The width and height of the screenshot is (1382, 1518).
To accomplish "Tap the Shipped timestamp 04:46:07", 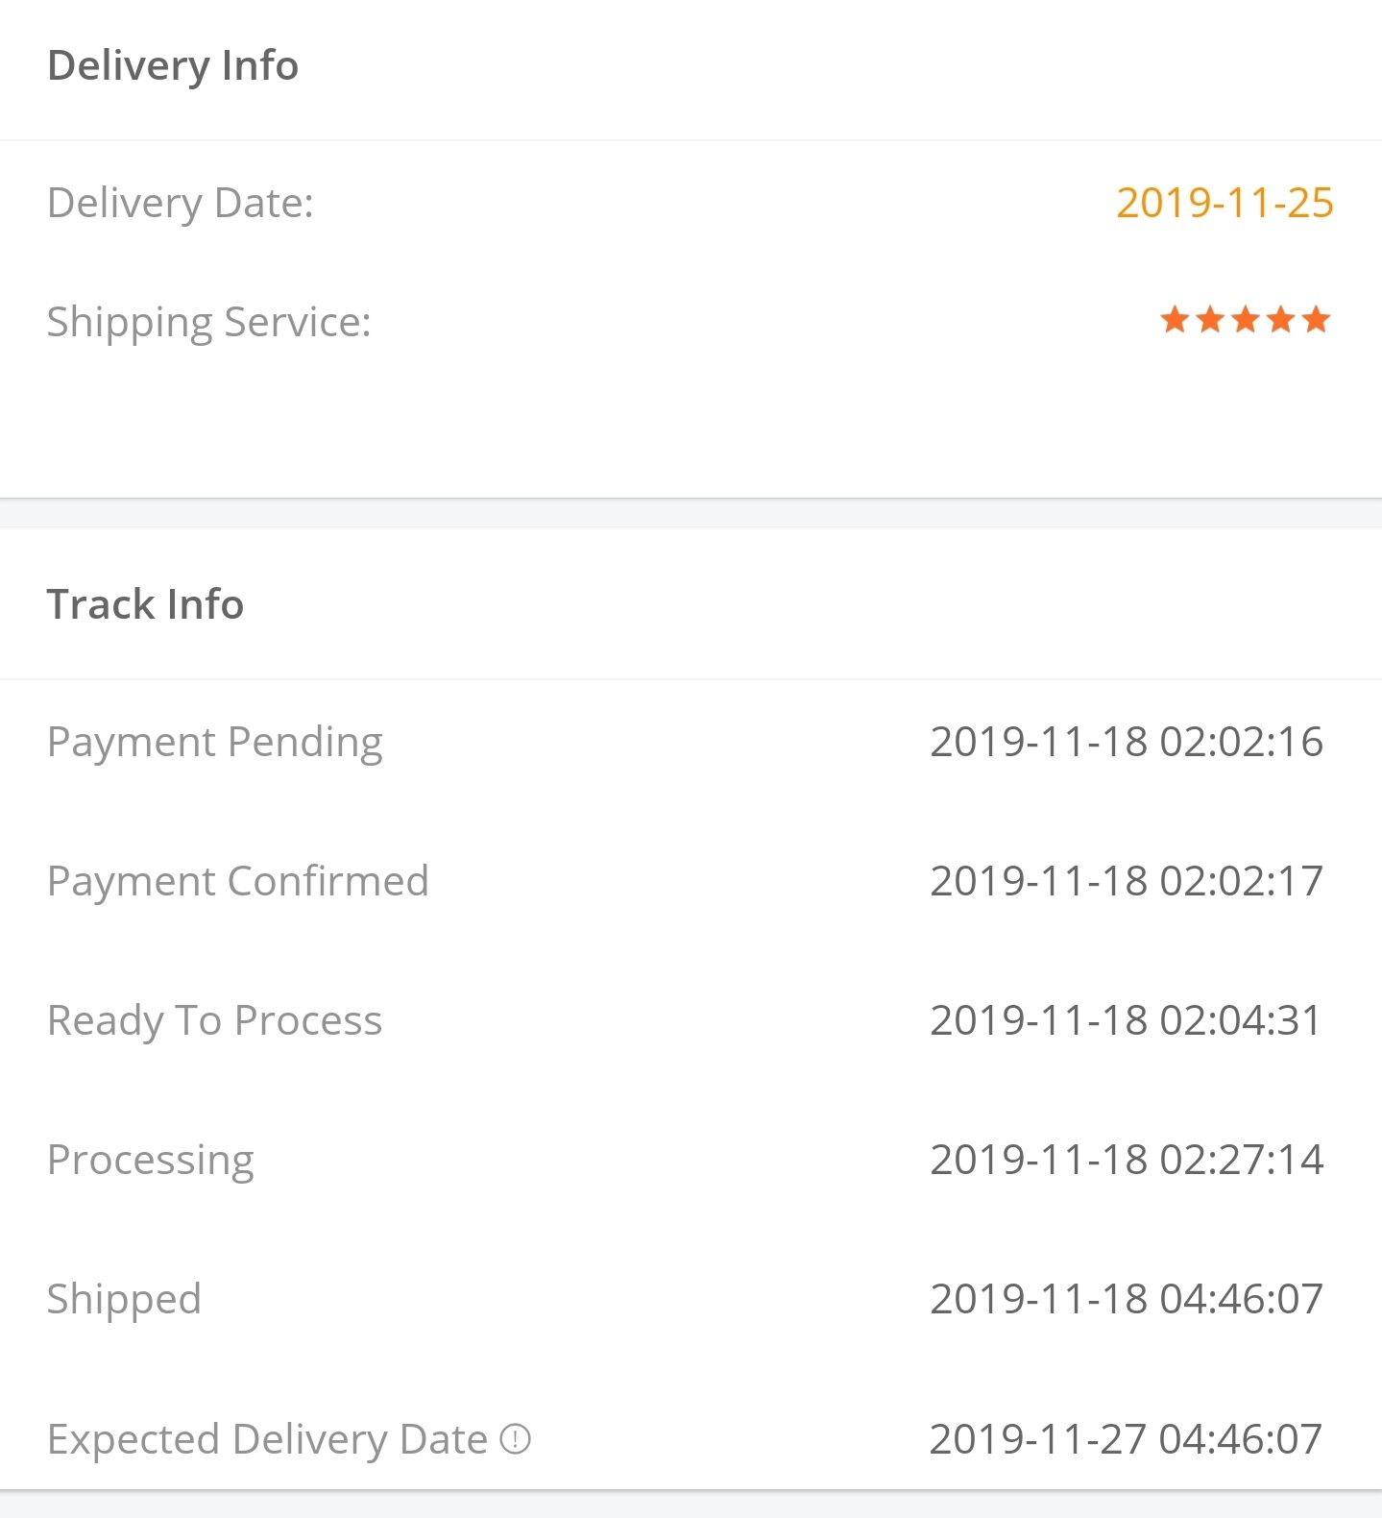I will (1241, 1299).
